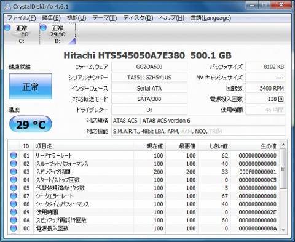Click status orb for attribute 09 使用時間

point(14,212)
